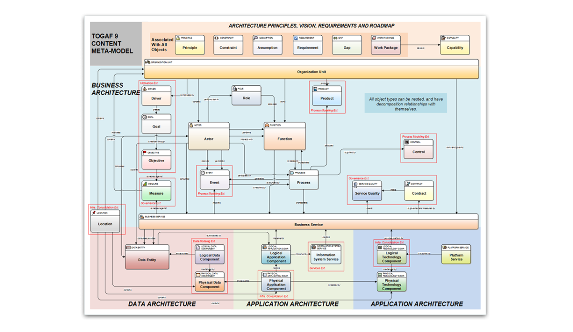Select the Physical Application Component box

pos(276,282)
